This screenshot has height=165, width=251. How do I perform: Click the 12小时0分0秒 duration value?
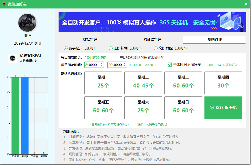95,57
